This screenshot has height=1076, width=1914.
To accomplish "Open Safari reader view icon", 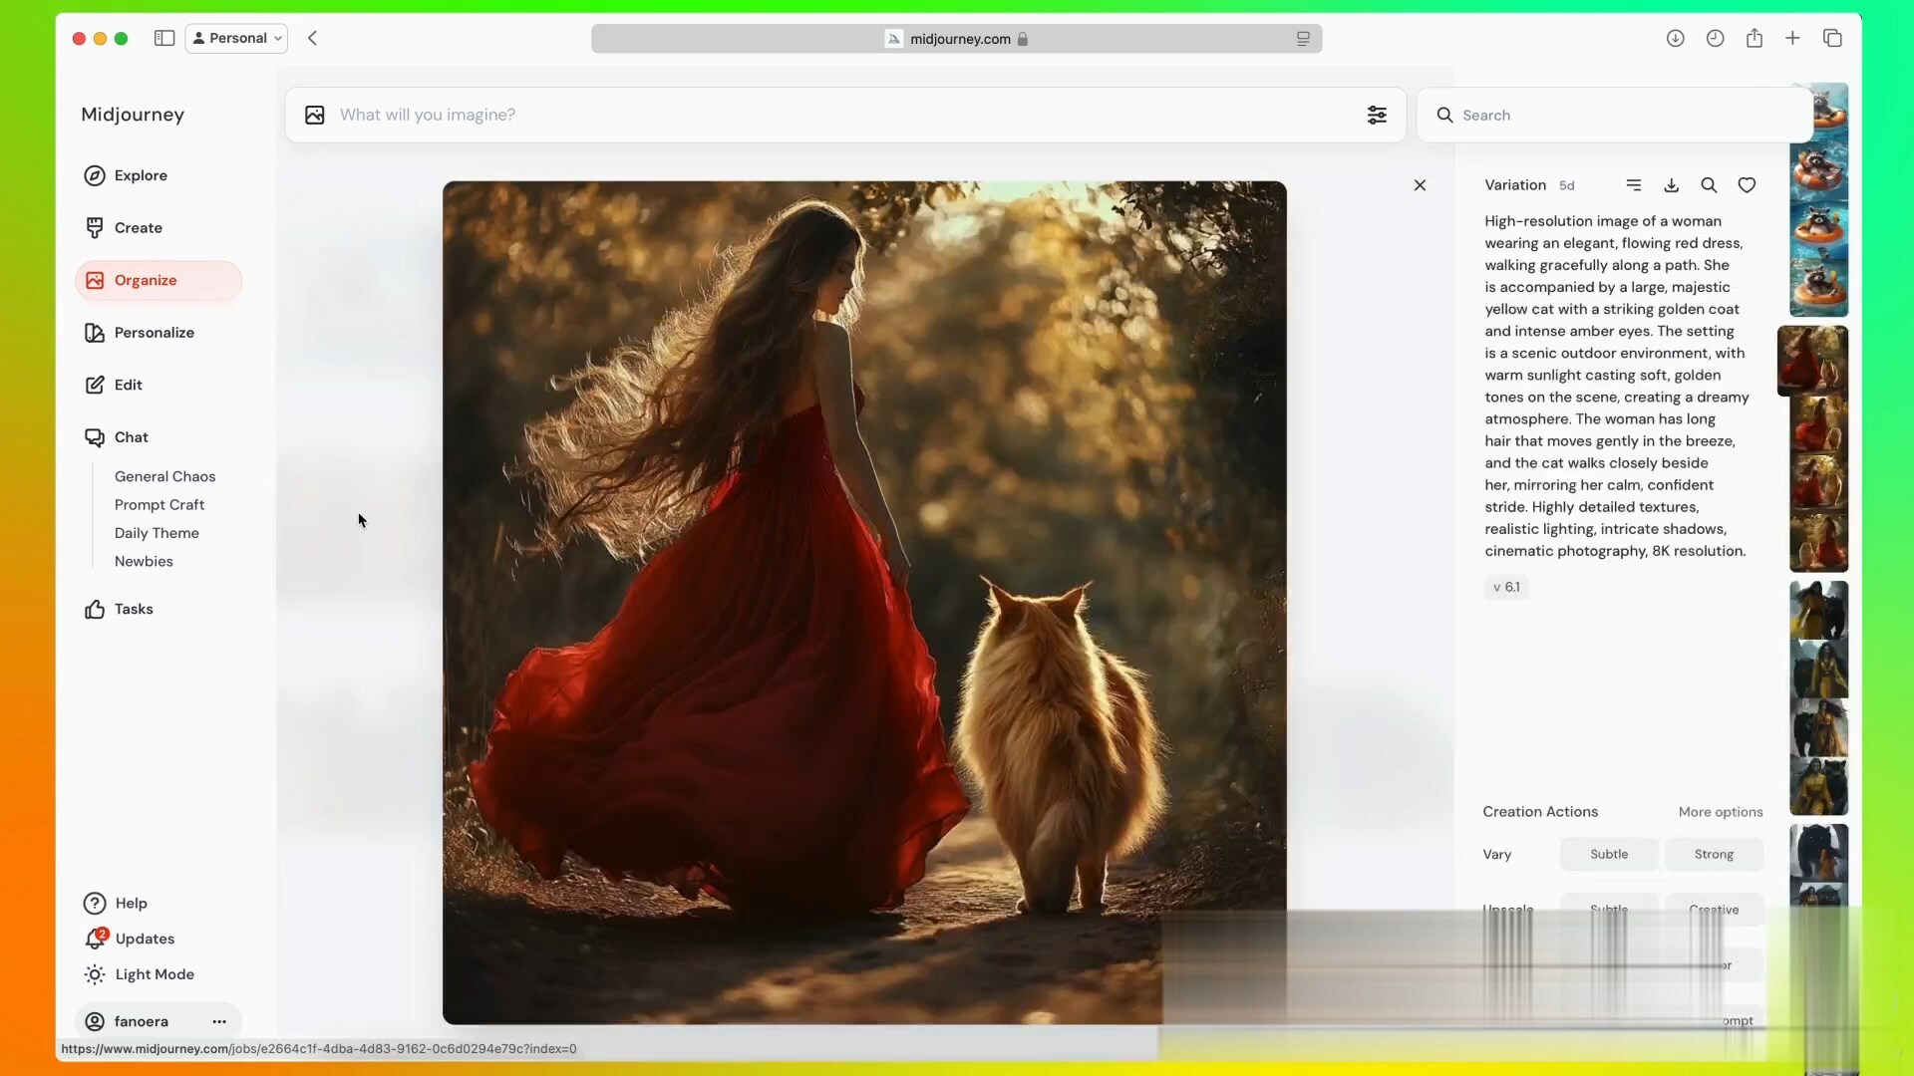I will pos(1303,39).
